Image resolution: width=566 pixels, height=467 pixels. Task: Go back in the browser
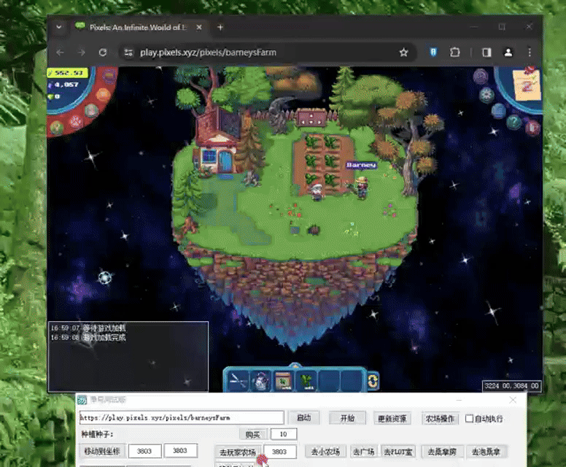[x=61, y=53]
